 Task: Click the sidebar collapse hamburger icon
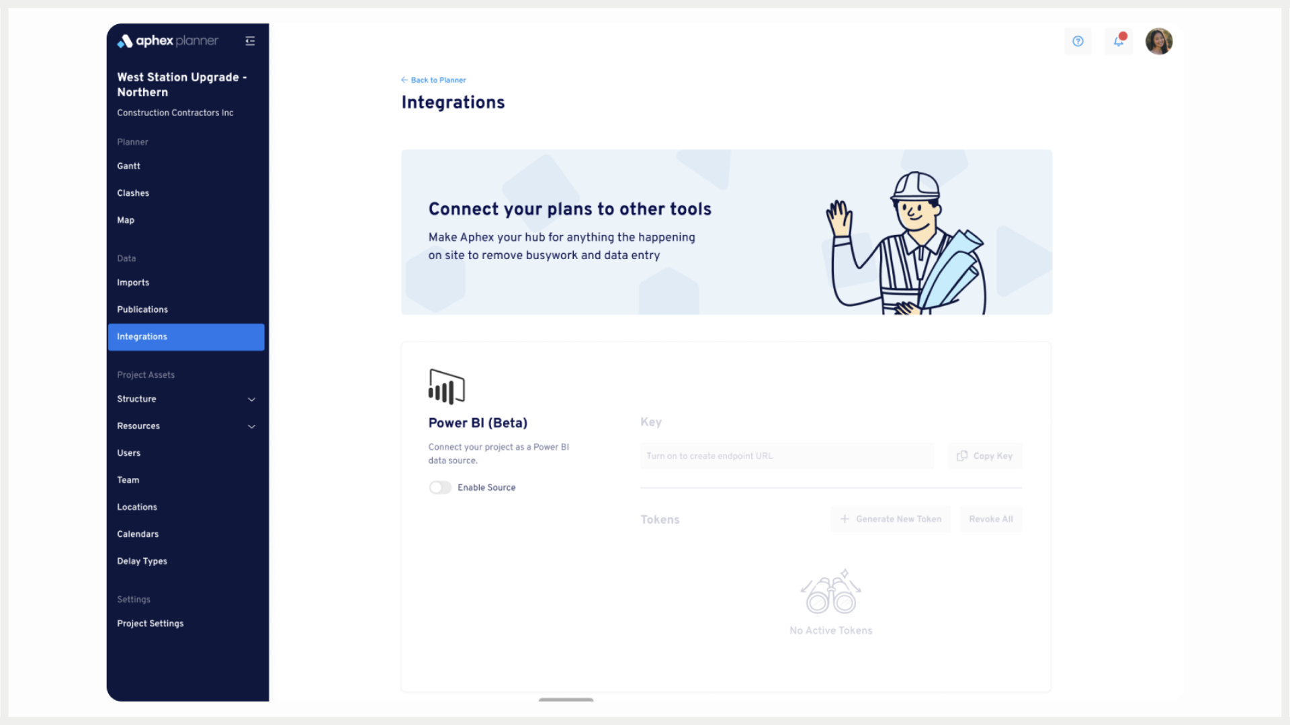coord(250,41)
